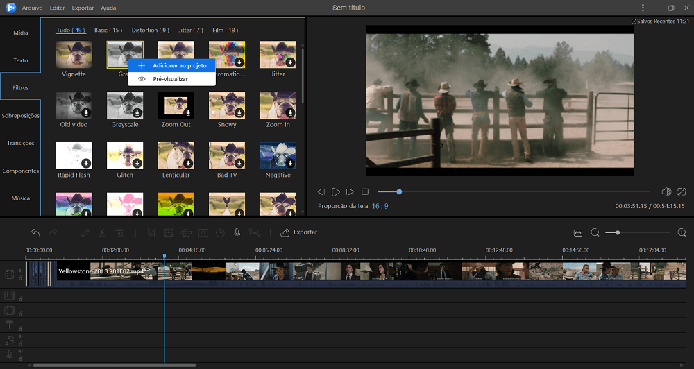This screenshot has width=694, height=369.
Task: Split the clip with the scissors icon
Action: (102, 232)
